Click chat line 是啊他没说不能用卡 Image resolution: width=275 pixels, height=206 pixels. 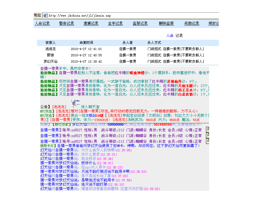click(x=98, y=180)
